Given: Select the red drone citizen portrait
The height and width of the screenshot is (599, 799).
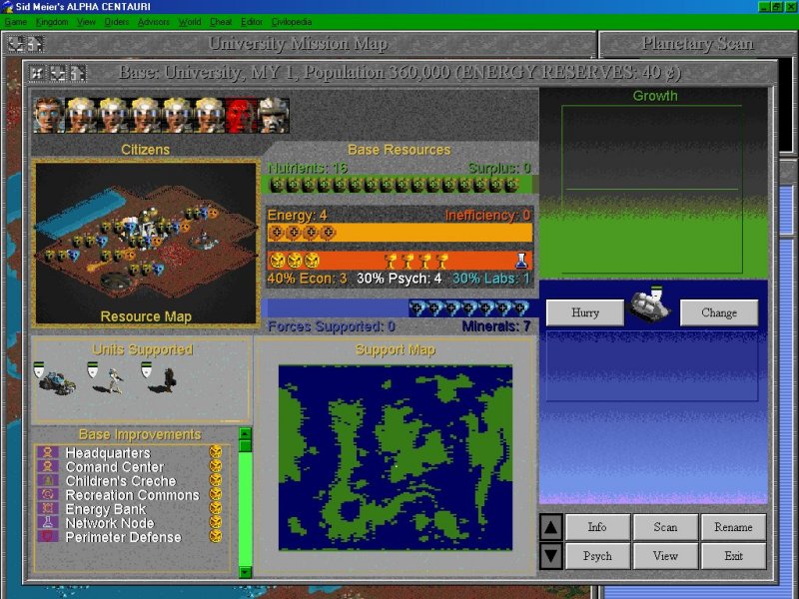Looking at the screenshot, I should (241, 116).
